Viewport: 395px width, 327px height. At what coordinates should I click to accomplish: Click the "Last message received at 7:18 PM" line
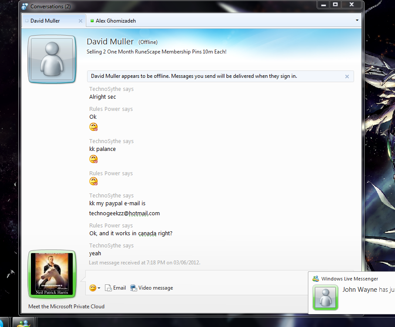[145, 263]
